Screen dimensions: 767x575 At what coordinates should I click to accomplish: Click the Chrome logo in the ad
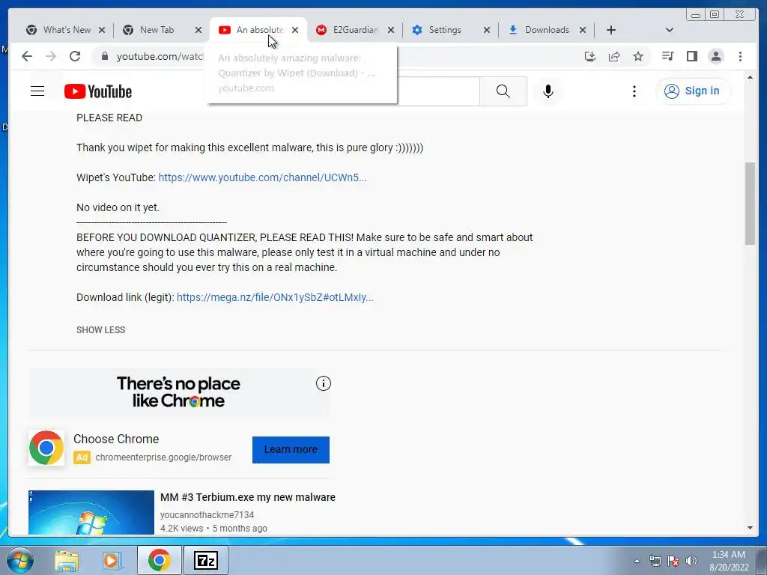pos(46,448)
